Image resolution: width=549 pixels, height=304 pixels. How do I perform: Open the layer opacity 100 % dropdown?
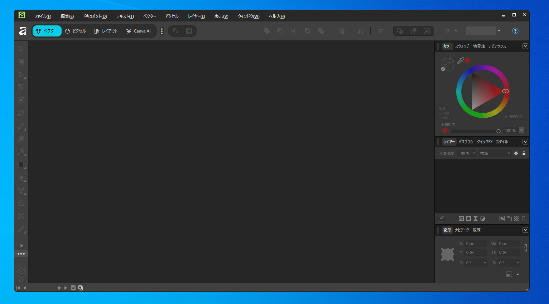[467, 153]
